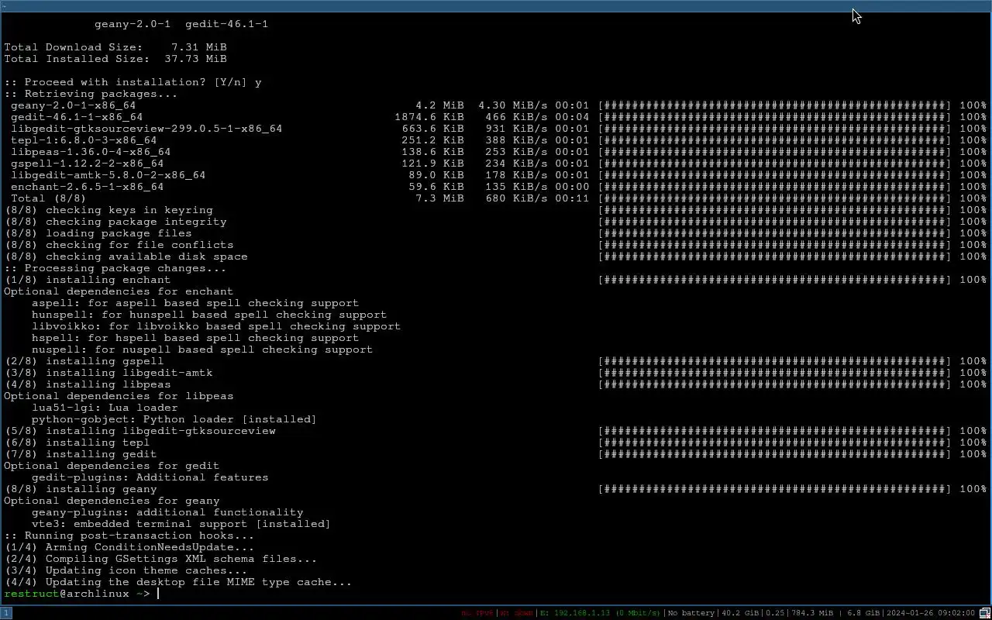The height and width of the screenshot is (620, 992).
Task: Click the 'gedit-46.1-1-x86_64' download row
Action: pyautogui.click(x=498, y=117)
